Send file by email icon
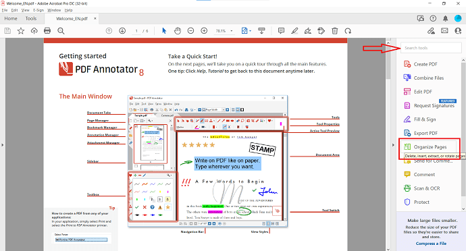The image size is (466, 251). pos(444,31)
